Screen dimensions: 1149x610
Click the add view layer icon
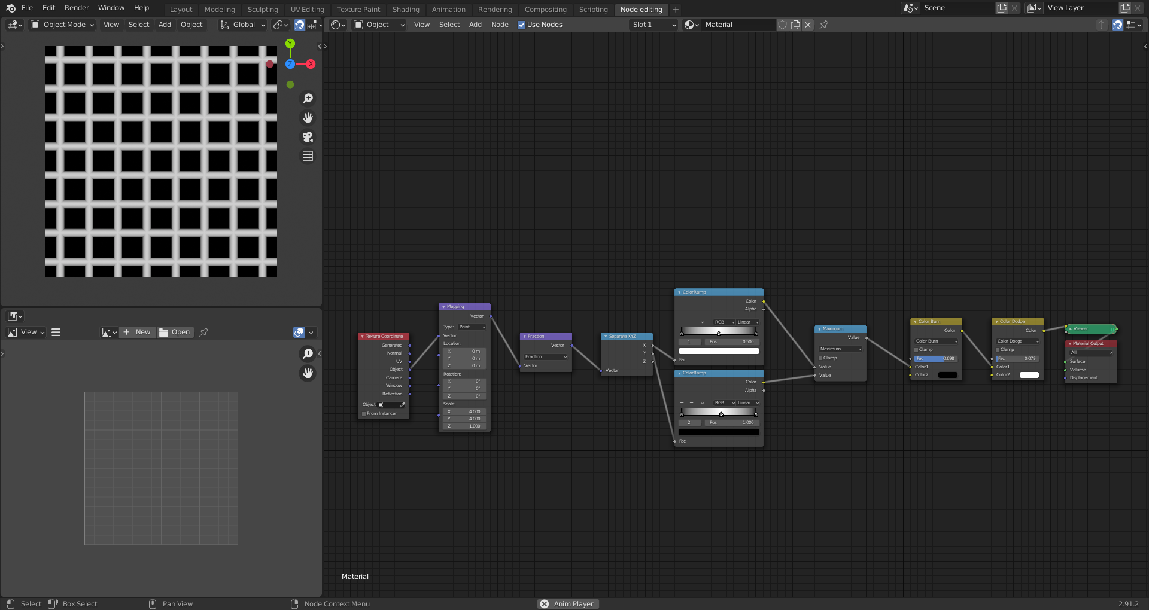point(1125,8)
